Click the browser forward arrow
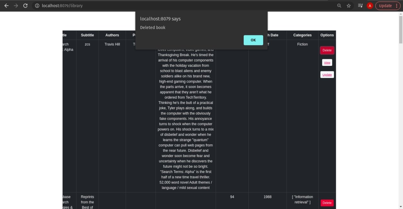Viewport: 403px width, 209px height. click(x=16, y=6)
